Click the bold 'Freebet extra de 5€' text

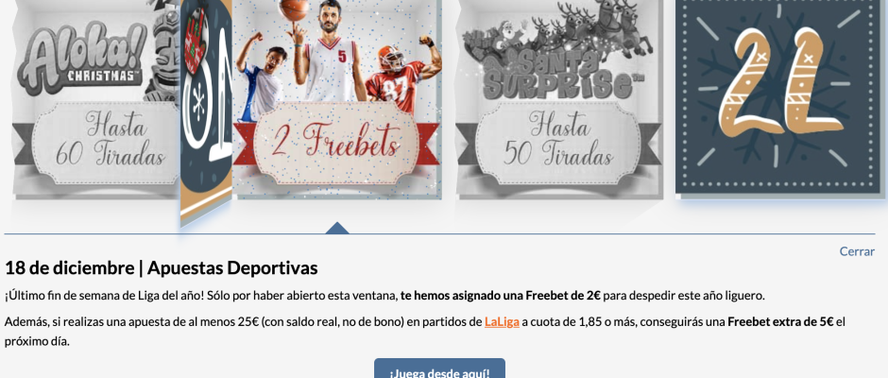point(780,322)
